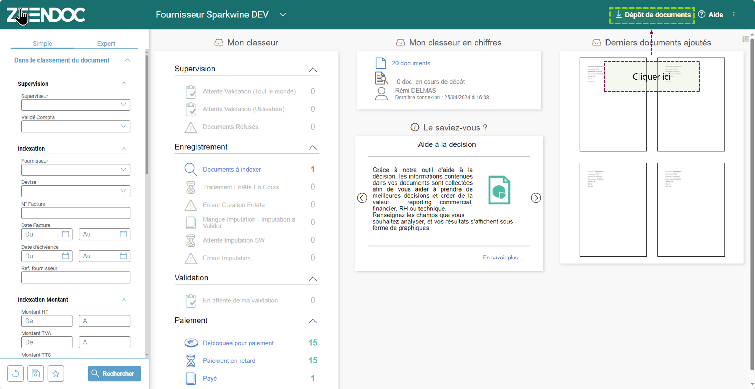Open the Superviseur dropdown
This screenshot has width=755, height=389.
pyautogui.click(x=76, y=105)
